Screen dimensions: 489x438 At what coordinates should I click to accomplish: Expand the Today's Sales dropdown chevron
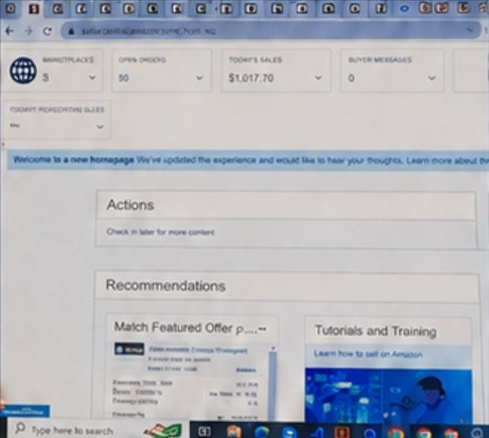tap(319, 78)
